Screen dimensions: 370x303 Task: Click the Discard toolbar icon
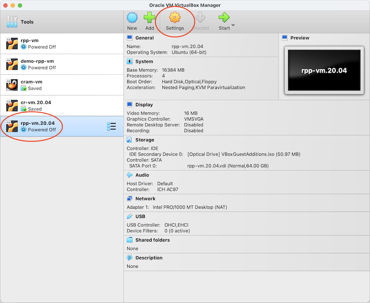pyautogui.click(x=201, y=20)
